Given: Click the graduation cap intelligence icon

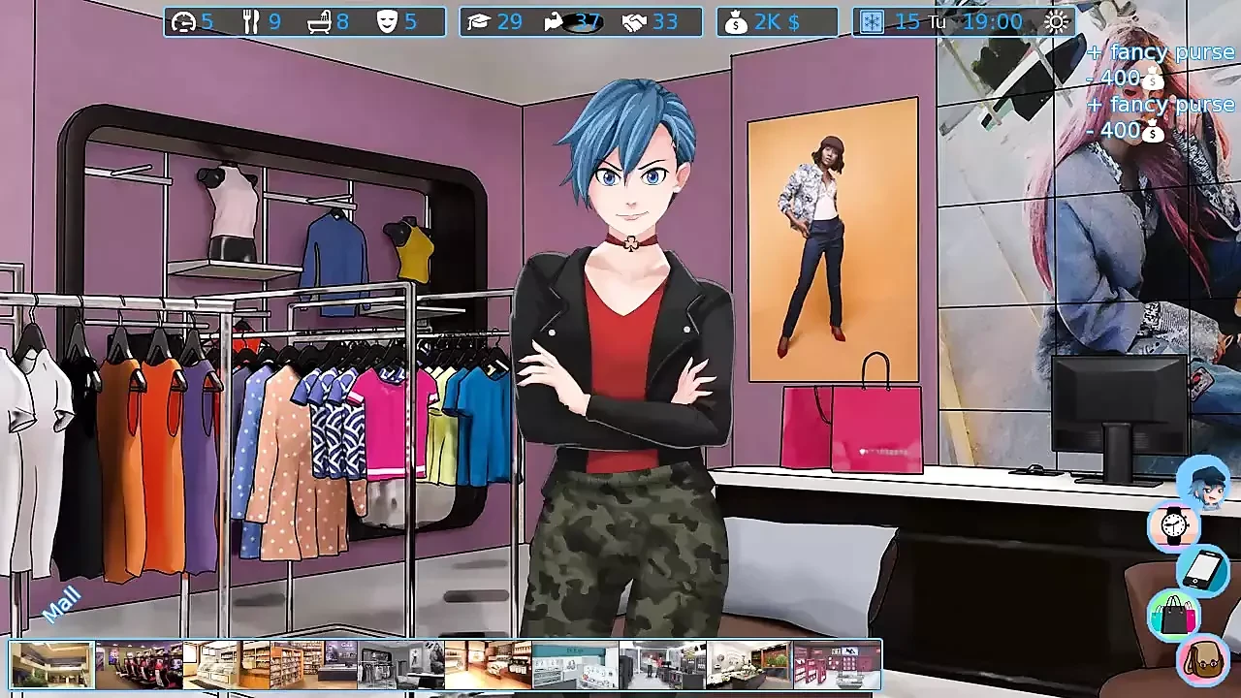Looking at the screenshot, I should tap(477, 21).
